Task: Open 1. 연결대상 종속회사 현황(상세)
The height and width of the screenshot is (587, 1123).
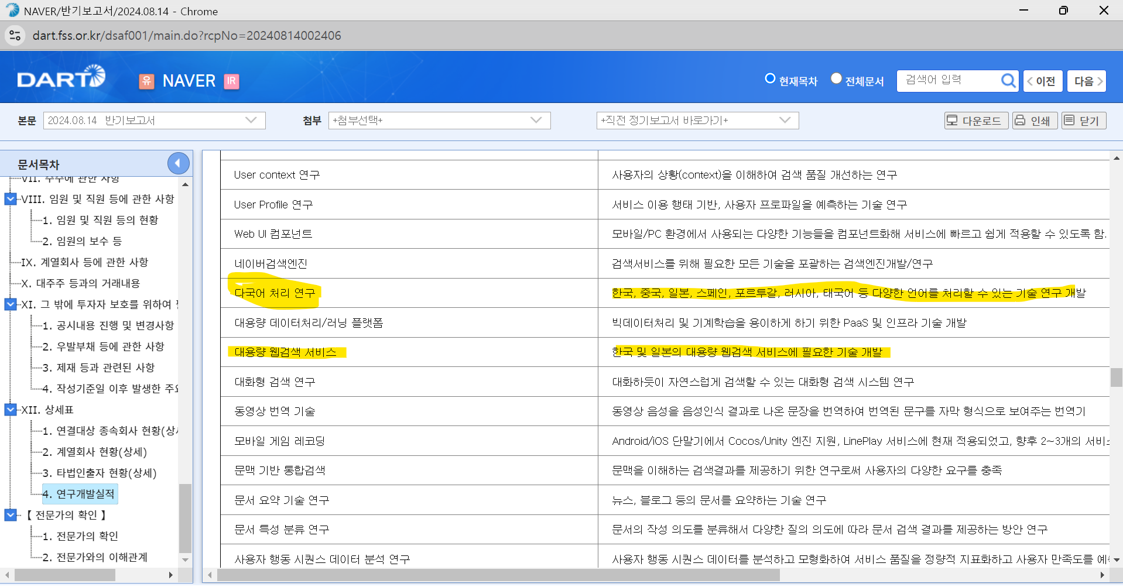Action: (x=110, y=431)
